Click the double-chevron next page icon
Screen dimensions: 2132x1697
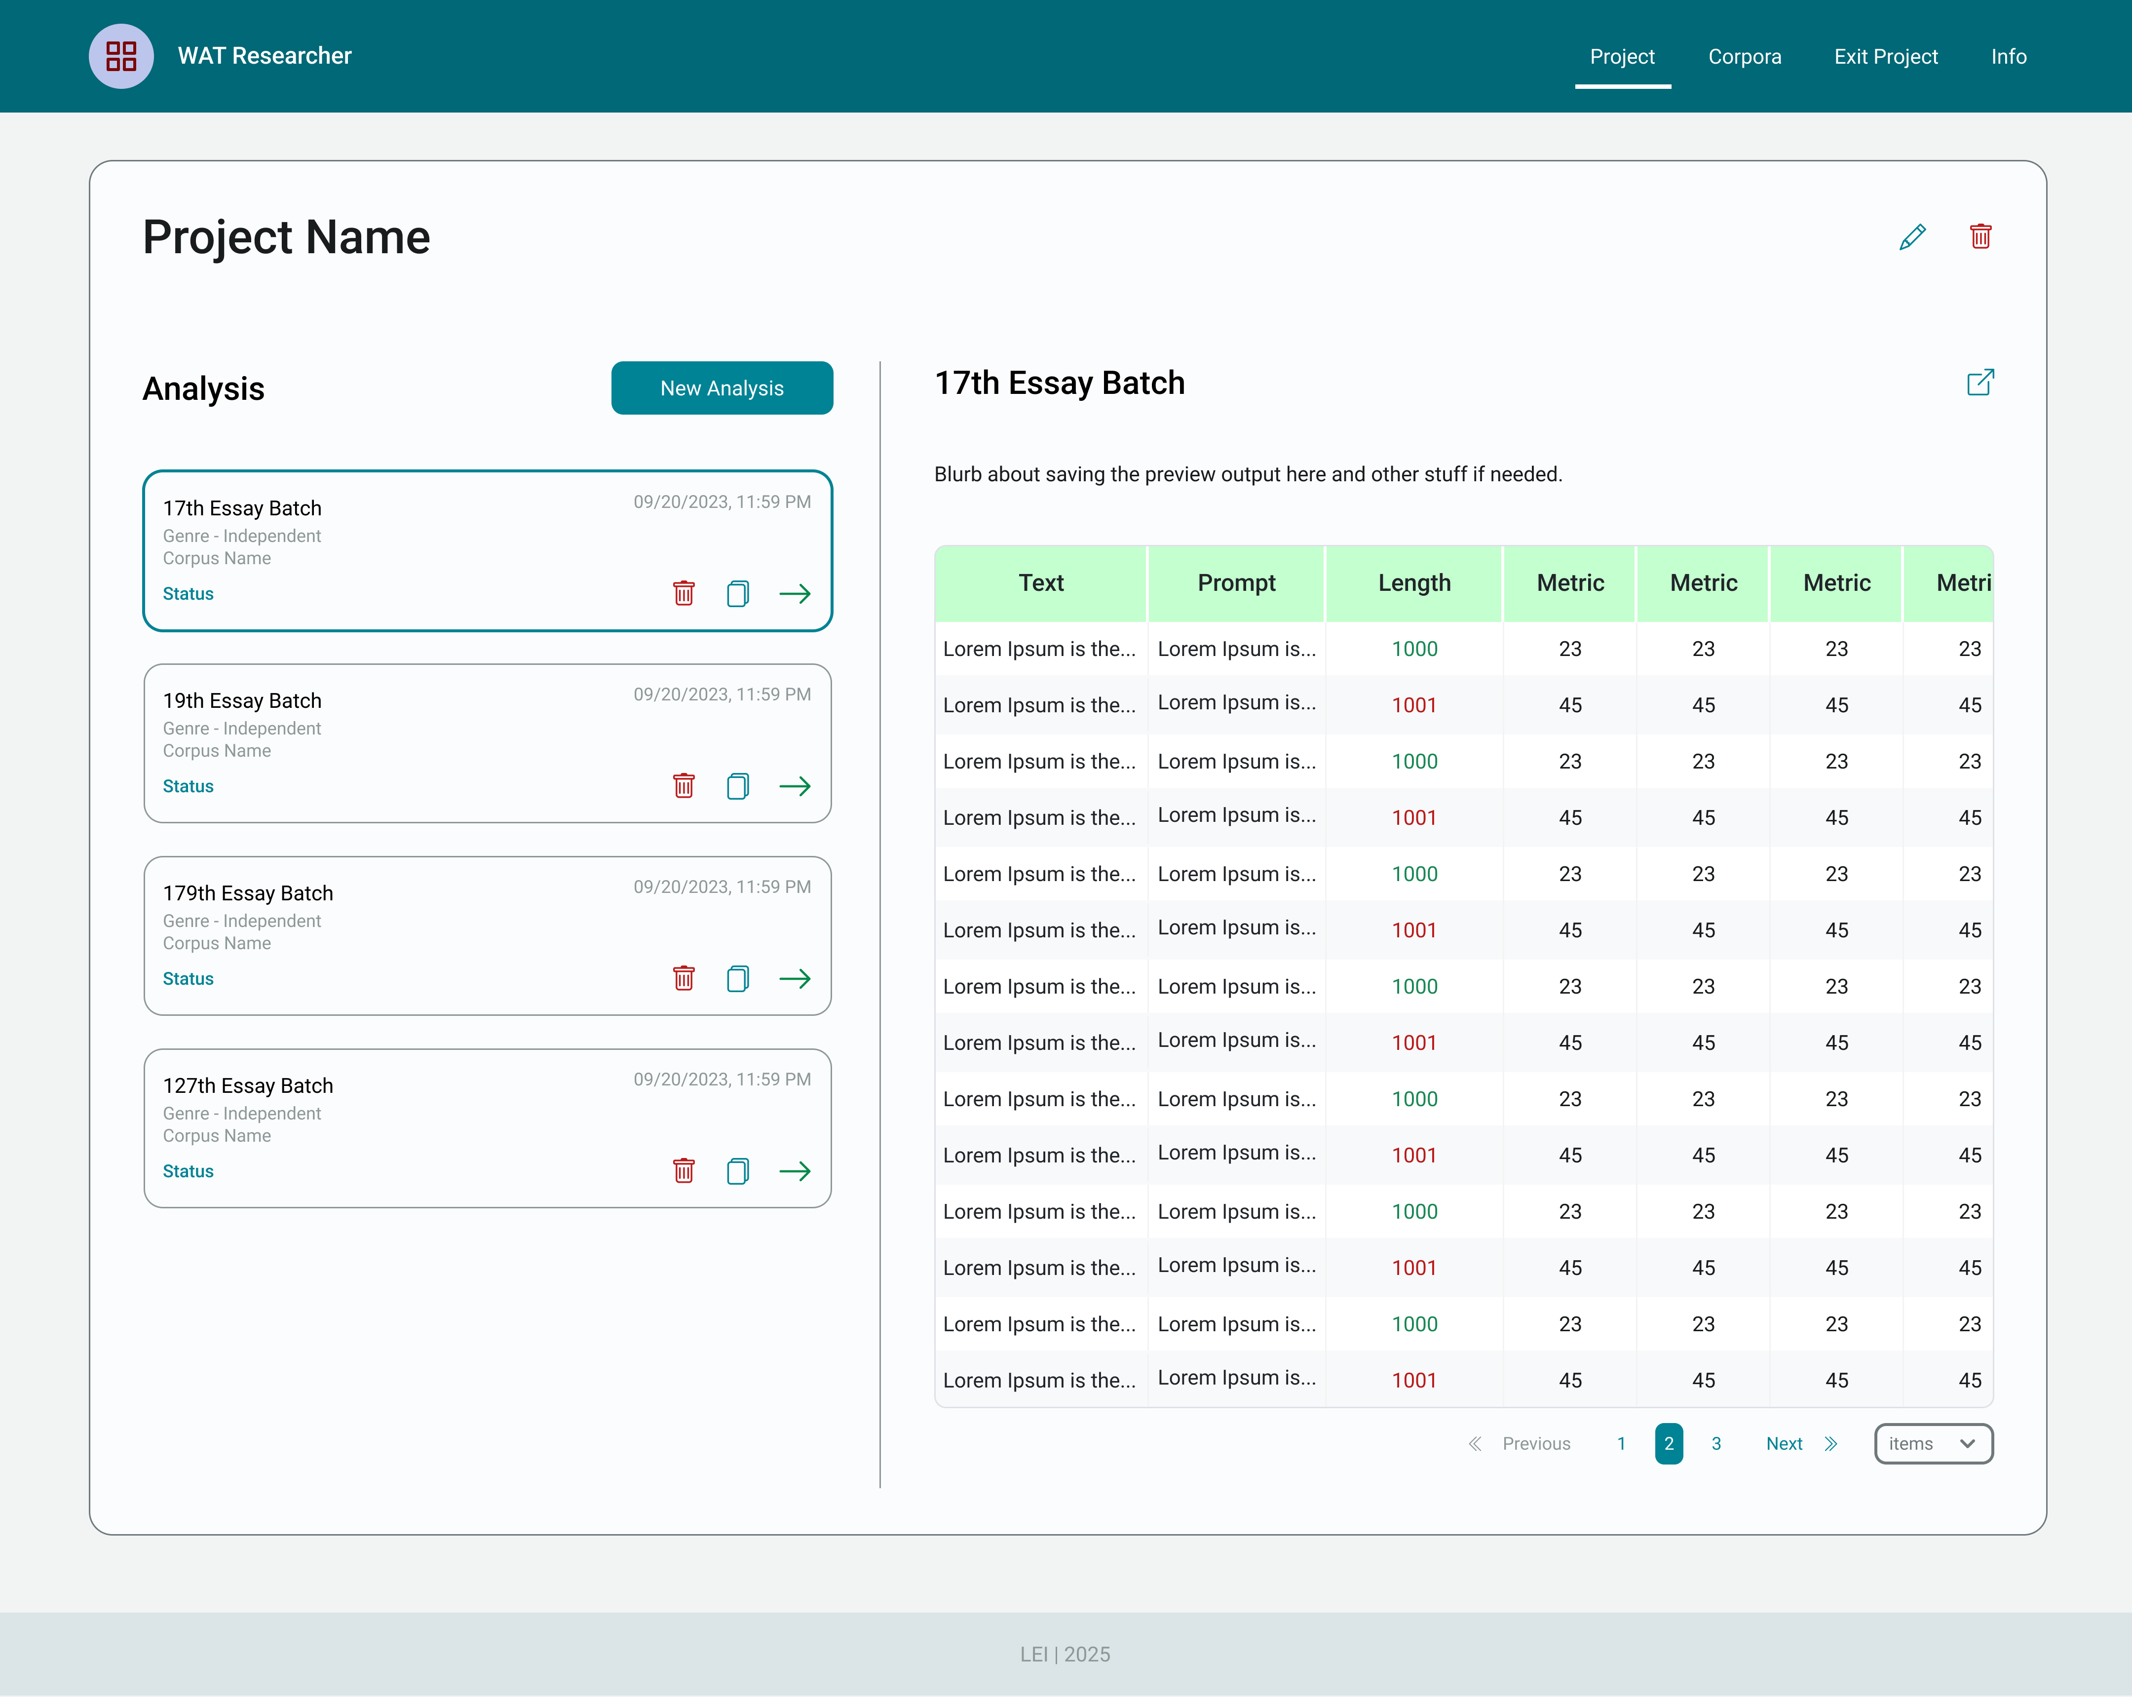[x=1830, y=1444]
